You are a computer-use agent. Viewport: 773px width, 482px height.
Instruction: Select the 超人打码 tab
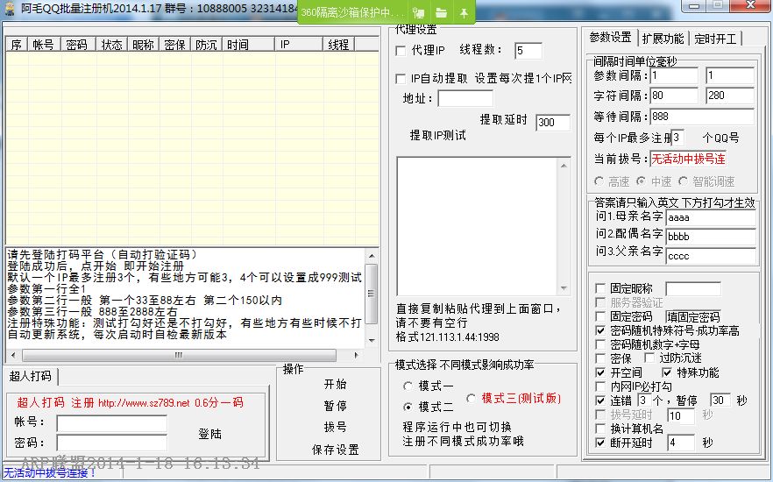(31, 376)
